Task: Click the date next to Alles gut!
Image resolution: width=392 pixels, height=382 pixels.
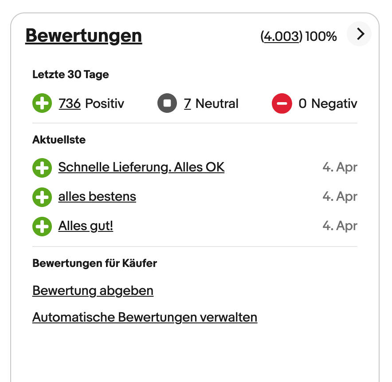Action: point(340,226)
